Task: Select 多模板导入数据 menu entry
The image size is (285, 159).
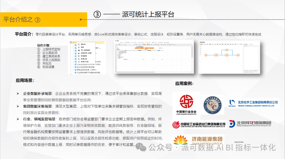Action: [x=86, y=53]
